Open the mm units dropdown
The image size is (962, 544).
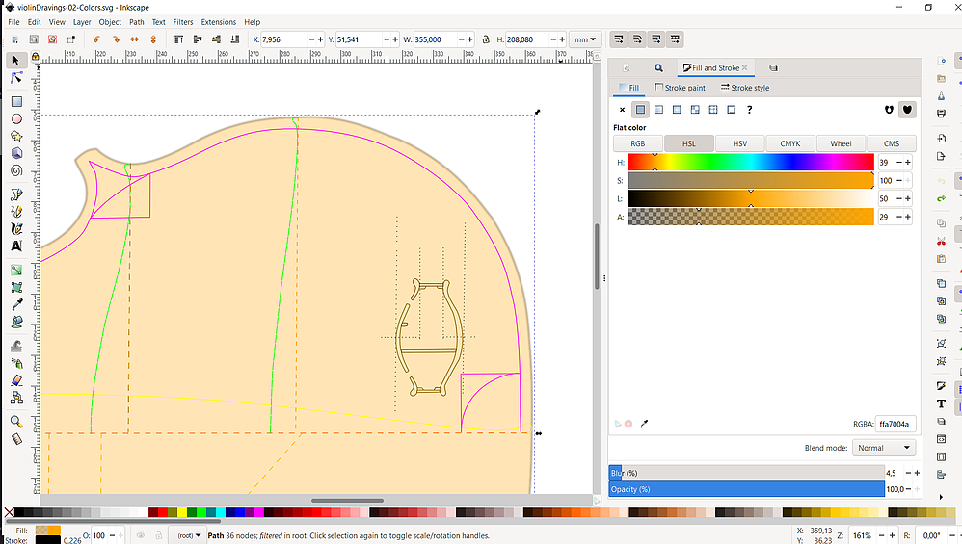pyautogui.click(x=585, y=39)
